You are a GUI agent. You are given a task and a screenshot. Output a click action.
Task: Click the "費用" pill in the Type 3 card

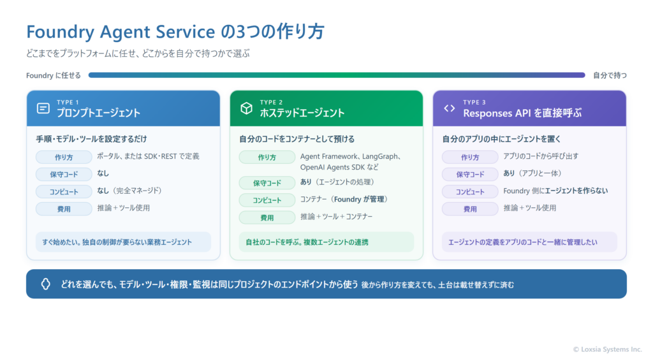[470, 209]
